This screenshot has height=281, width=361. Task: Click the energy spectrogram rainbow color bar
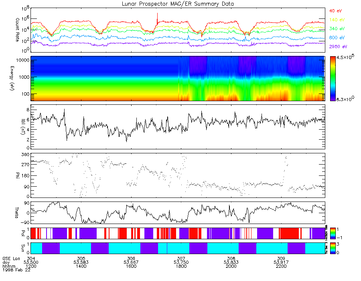pyautogui.click(x=333, y=78)
